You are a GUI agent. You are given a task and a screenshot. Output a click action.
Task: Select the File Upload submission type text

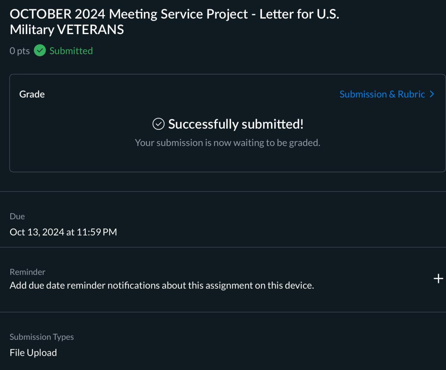(x=33, y=353)
